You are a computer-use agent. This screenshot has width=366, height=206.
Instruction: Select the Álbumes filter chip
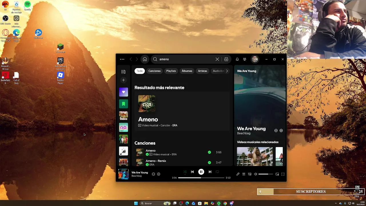click(x=187, y=71)
